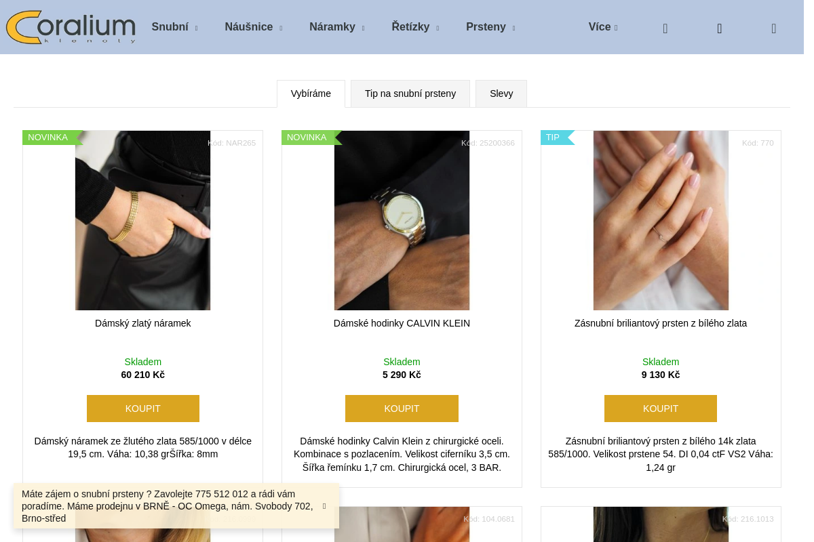Open the gold bracelet product image
The height and width of the screenshot is (542, 814).
point(142,220)
